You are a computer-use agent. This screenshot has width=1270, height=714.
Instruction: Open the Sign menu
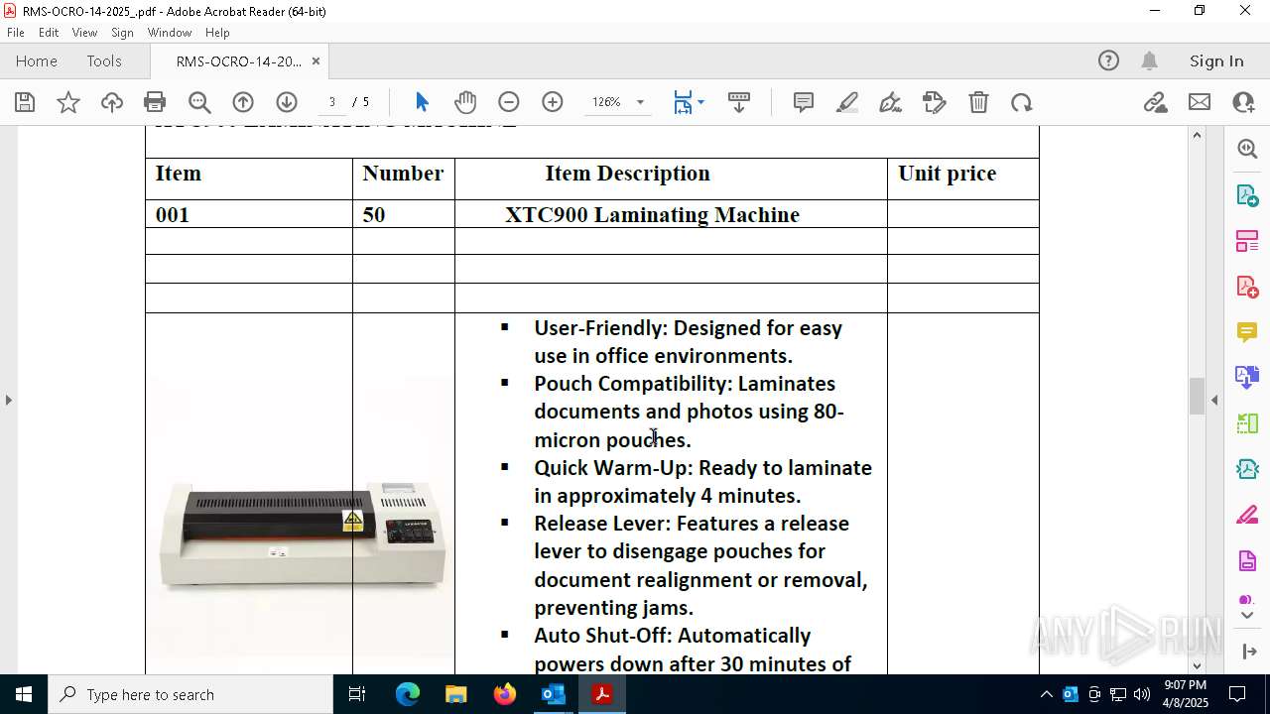pyautogui.click(x=122, y=33)
